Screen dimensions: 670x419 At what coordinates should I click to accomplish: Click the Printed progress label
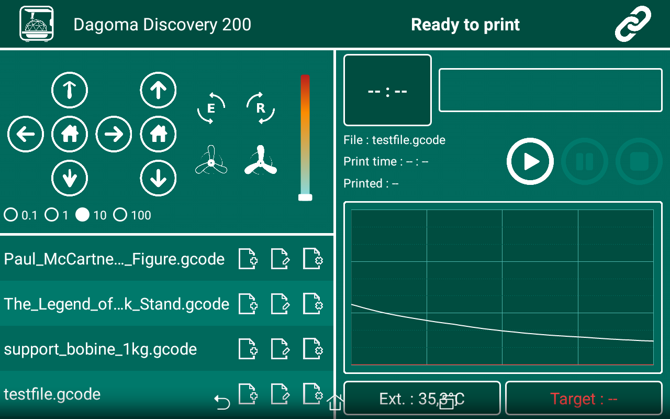371,183
